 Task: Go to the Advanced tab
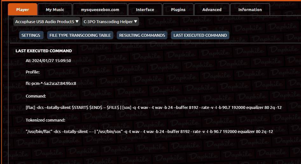(212, 9)
